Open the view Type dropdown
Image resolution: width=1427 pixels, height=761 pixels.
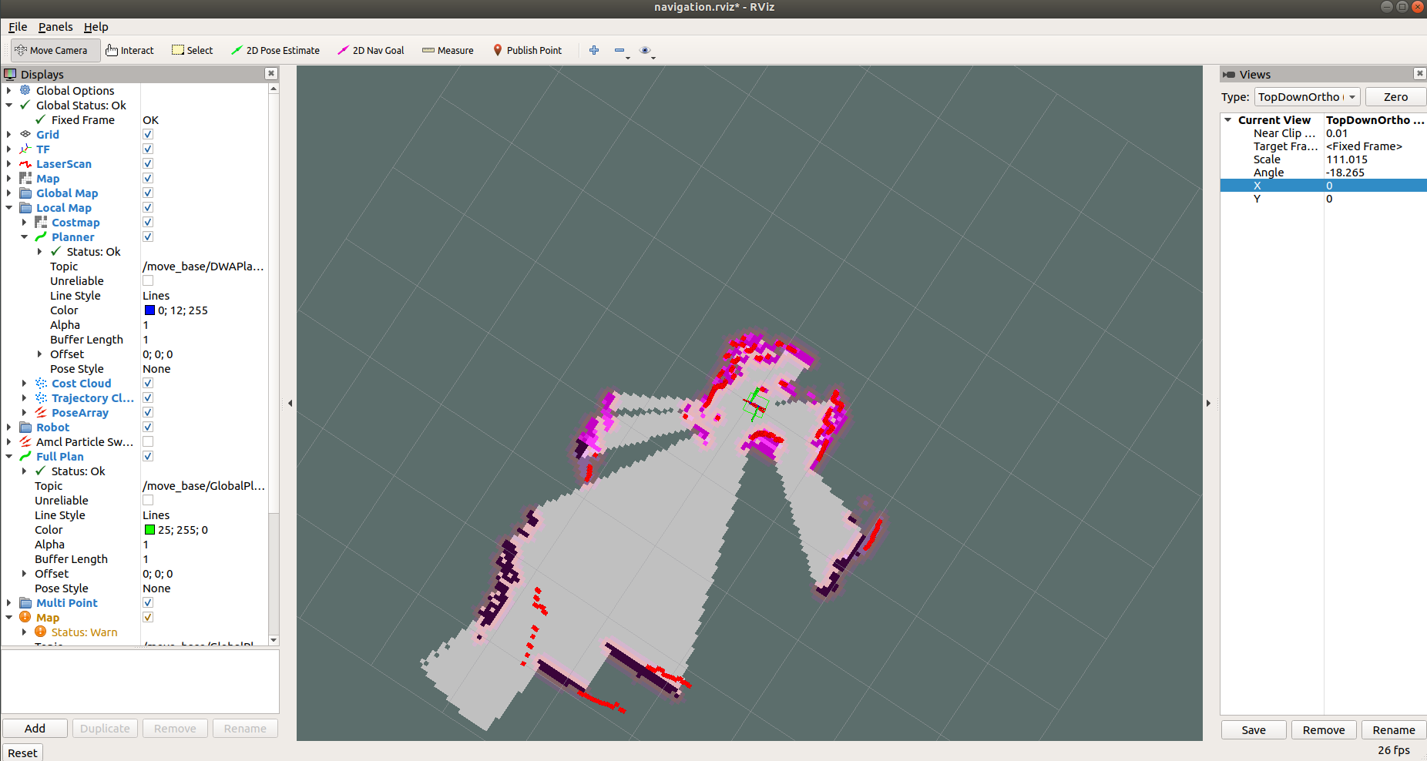[x=1307, y=96]
